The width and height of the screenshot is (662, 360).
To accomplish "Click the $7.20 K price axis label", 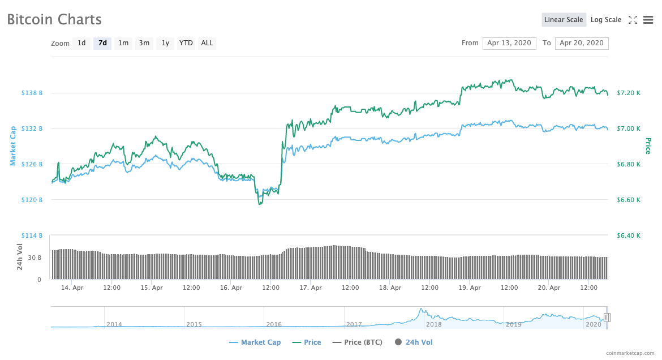I will click(629, 93).
